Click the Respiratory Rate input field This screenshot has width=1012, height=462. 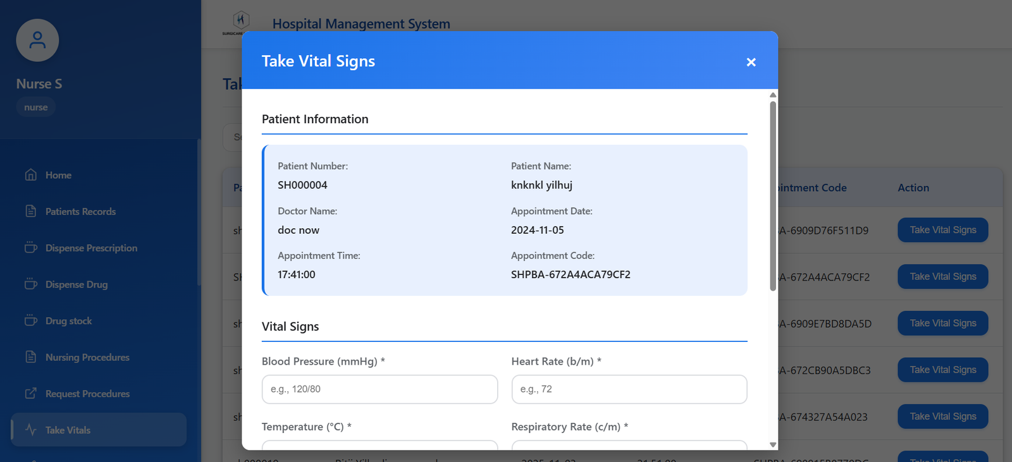pos(629,446)
